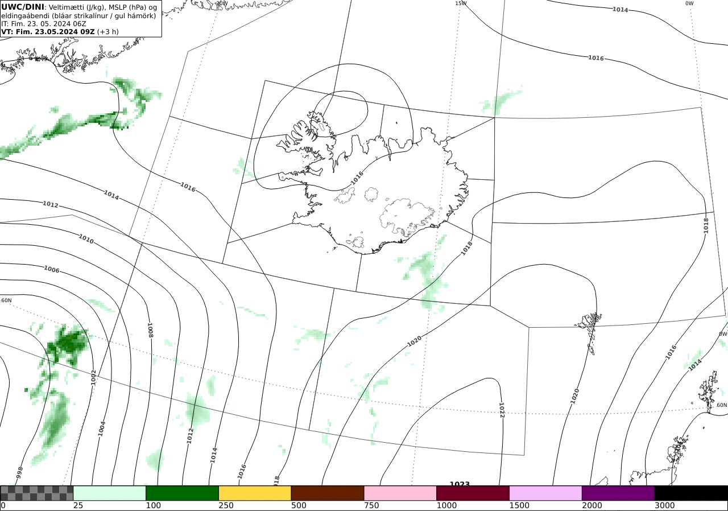Click the "15W" longitude label

tap(461, 3)
